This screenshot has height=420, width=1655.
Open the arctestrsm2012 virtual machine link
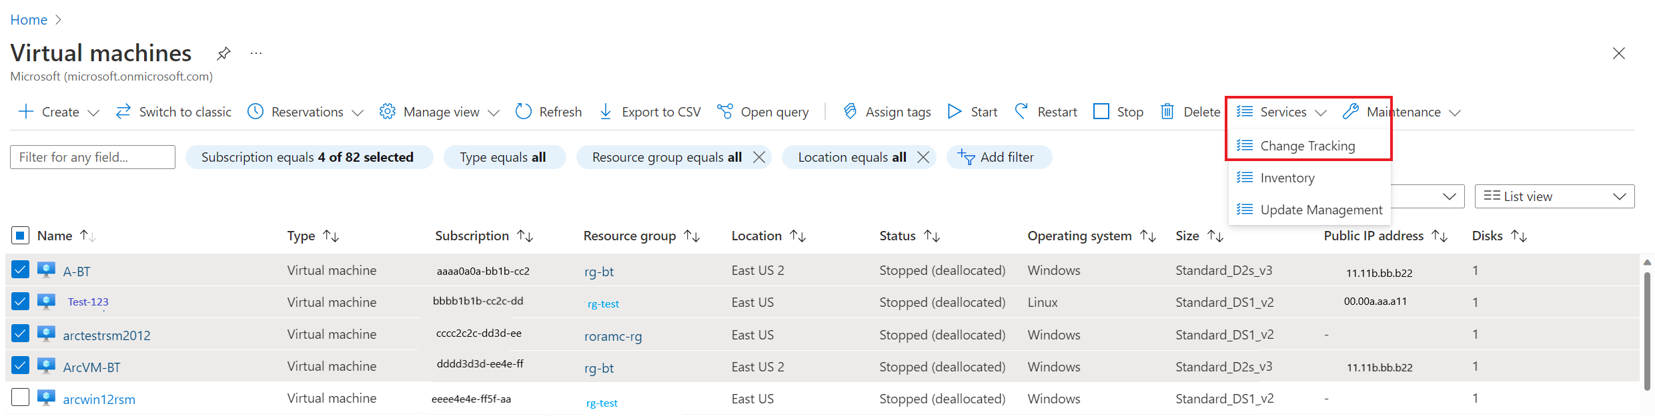(x=107, y=335)
